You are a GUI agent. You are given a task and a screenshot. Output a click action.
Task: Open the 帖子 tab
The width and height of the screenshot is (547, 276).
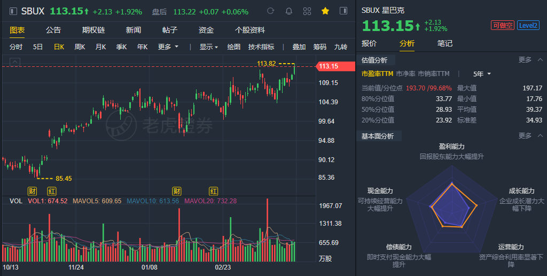point(169,30)
